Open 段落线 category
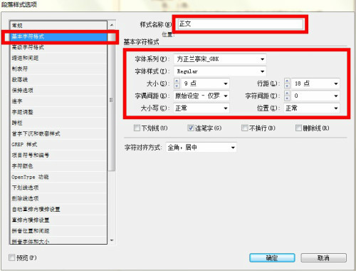The height and width of the screenshot is (271, 356). point(58,79)
